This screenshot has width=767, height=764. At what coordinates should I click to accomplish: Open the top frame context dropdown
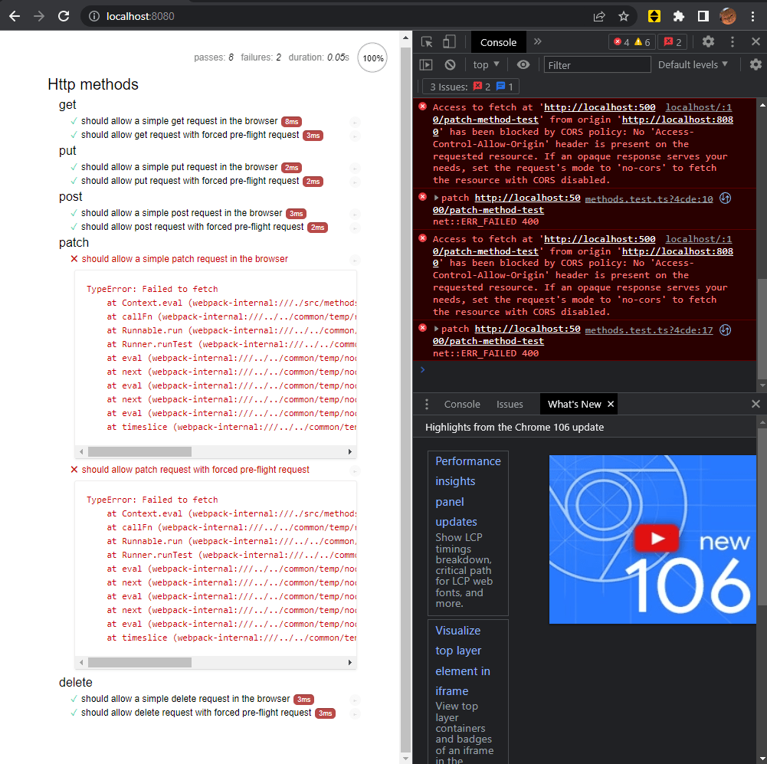coord(485,64)
